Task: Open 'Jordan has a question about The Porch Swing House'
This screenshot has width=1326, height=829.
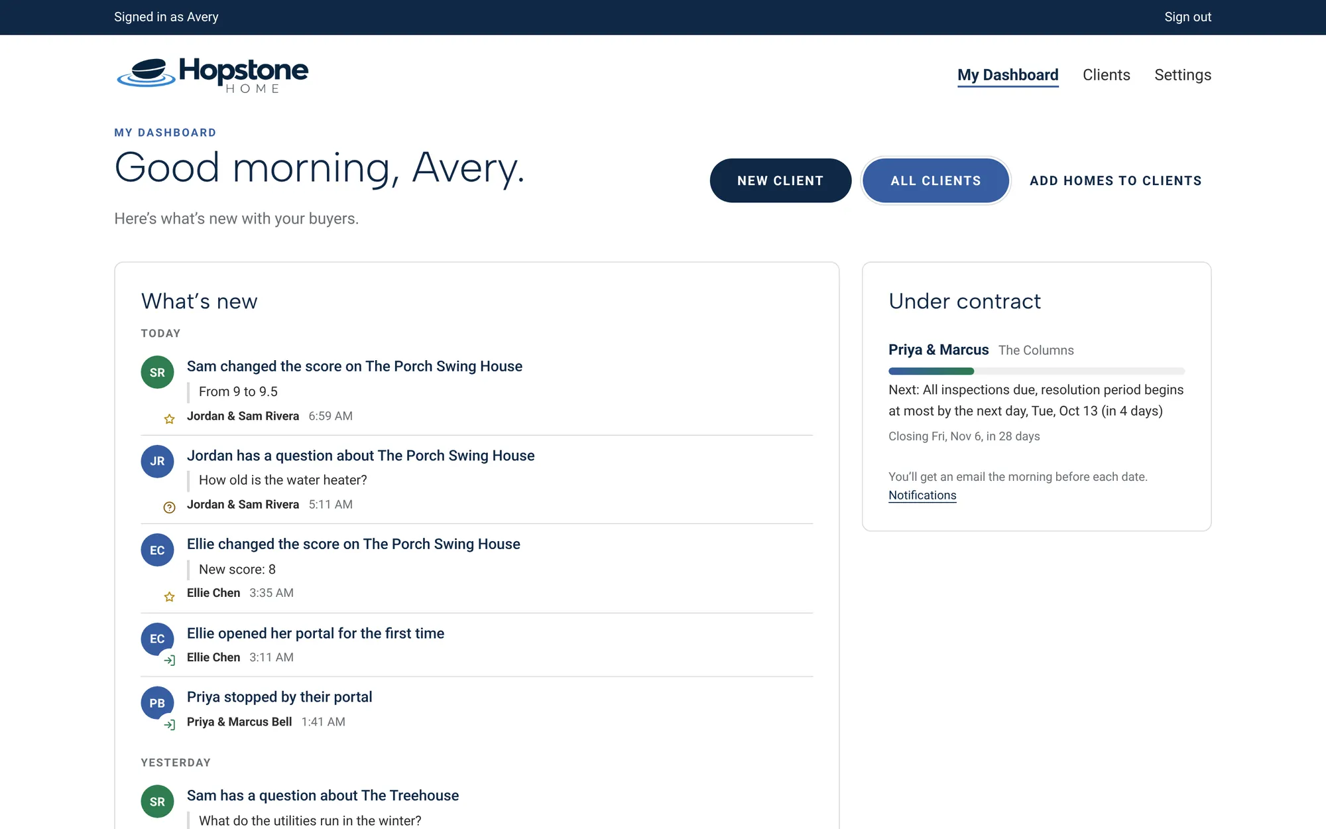Action: [360, 456]
